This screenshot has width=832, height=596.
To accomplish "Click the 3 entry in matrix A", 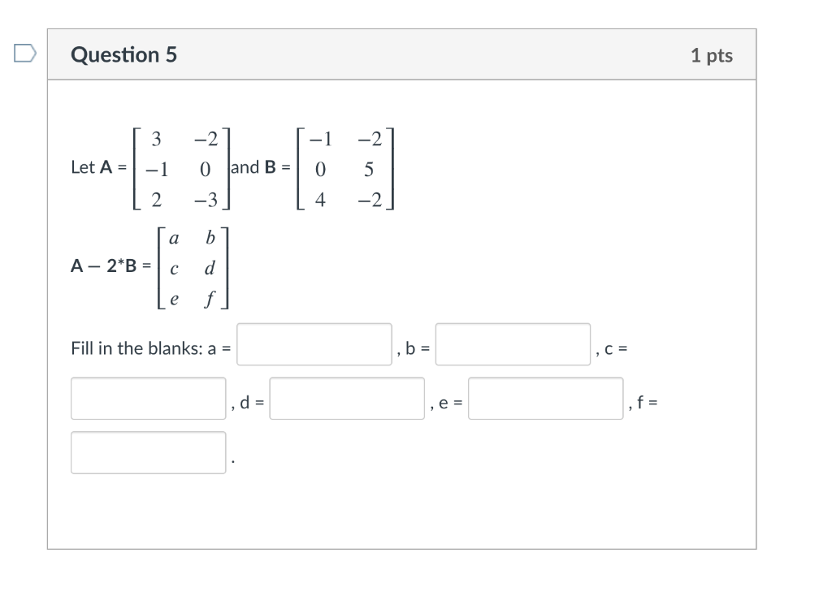I will pos(156,138).
